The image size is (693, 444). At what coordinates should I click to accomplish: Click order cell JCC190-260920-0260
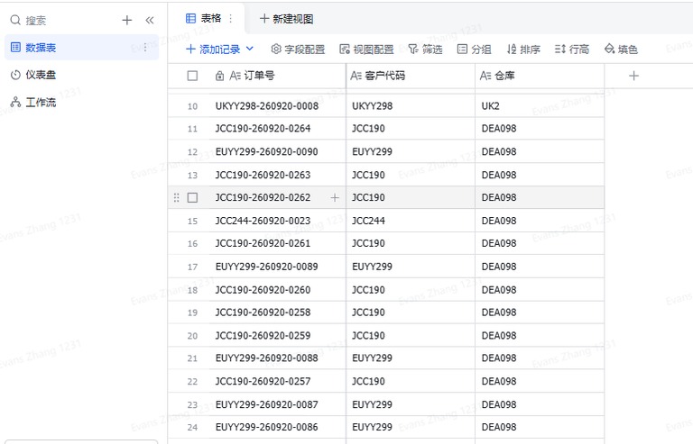tap(278, 290)
